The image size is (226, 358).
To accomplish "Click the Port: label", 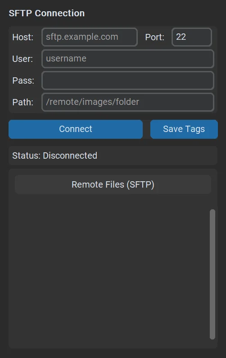I will click(154, 37).
